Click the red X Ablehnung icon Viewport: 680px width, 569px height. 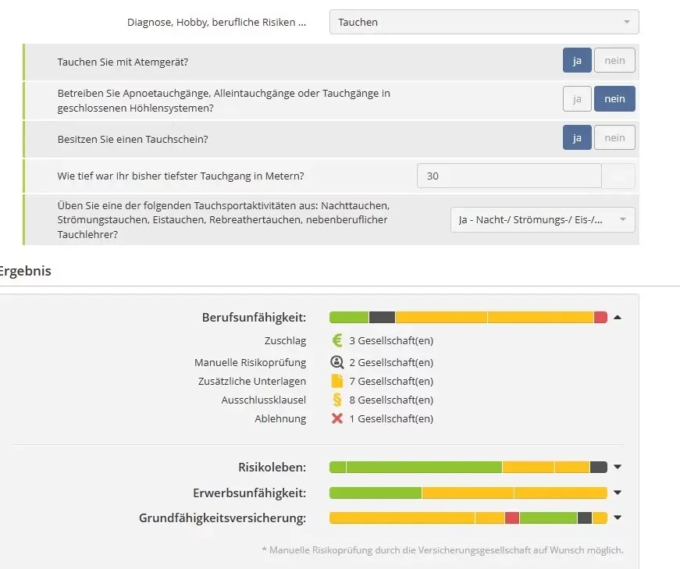[337, 418]
